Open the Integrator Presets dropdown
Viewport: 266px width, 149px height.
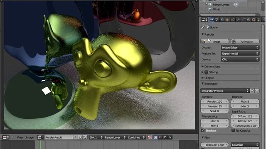pyautogui.click(x=225, y=91)
